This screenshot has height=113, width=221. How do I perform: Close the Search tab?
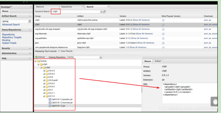coord(108,7)
